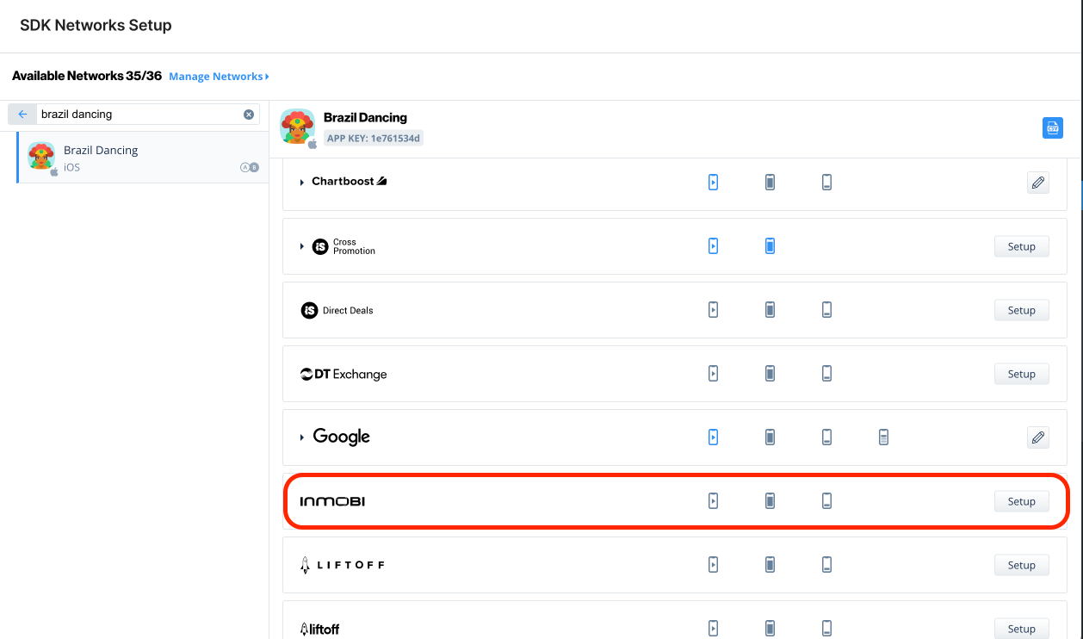
Task: Click the Chartboost edit pencil icon
Action: 1037,183
